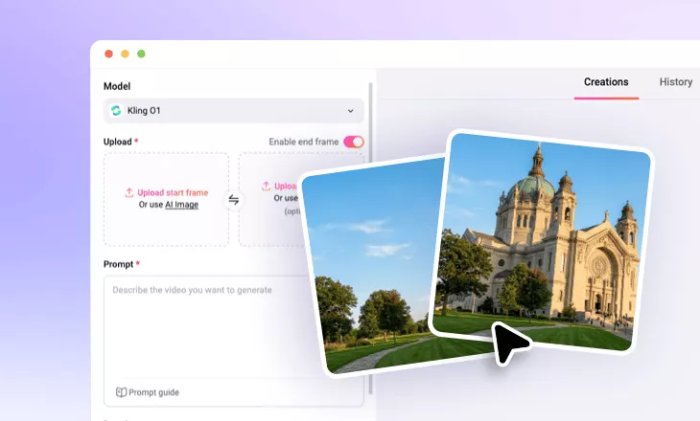
Task: Click the chevron arrow in the Model selector
Action: pyautogui.click(x=350, y=111)
